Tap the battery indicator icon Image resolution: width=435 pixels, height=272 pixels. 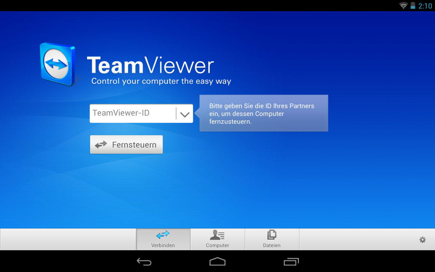click(412, 5)
